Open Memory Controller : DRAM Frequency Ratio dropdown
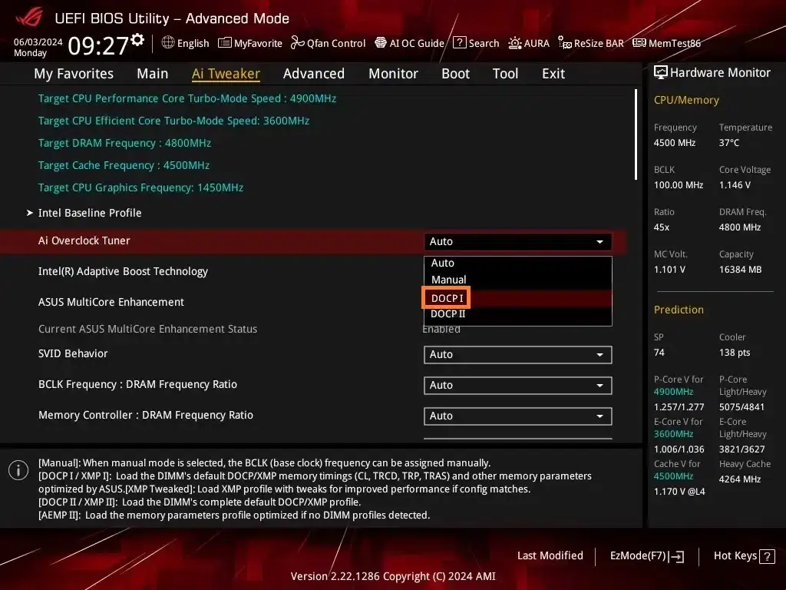The width and height of the screenshot is (786, 590). 517,416
